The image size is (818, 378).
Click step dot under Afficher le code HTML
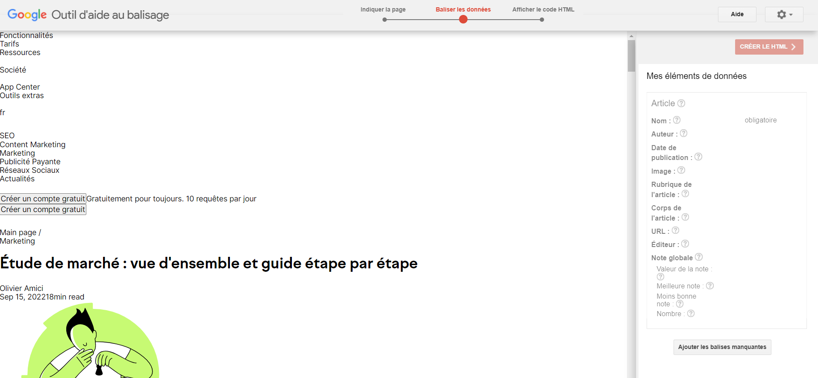click(x=542, y=20)
